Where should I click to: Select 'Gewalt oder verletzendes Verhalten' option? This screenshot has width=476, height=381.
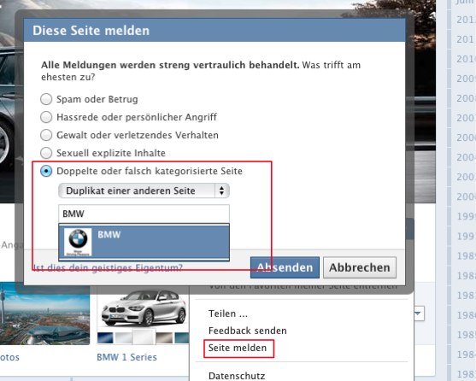pyautogui.click(x=46, y=135)
